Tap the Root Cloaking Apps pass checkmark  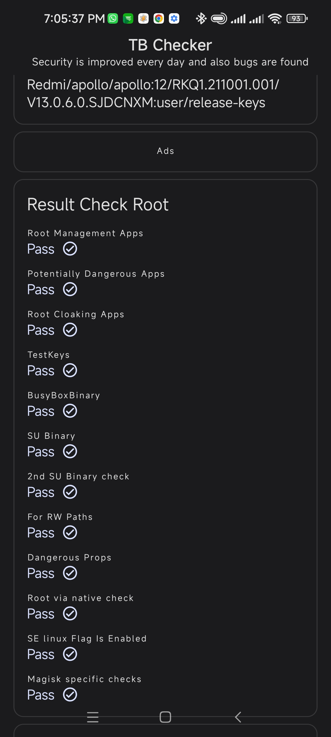click(x=70, y=330)
